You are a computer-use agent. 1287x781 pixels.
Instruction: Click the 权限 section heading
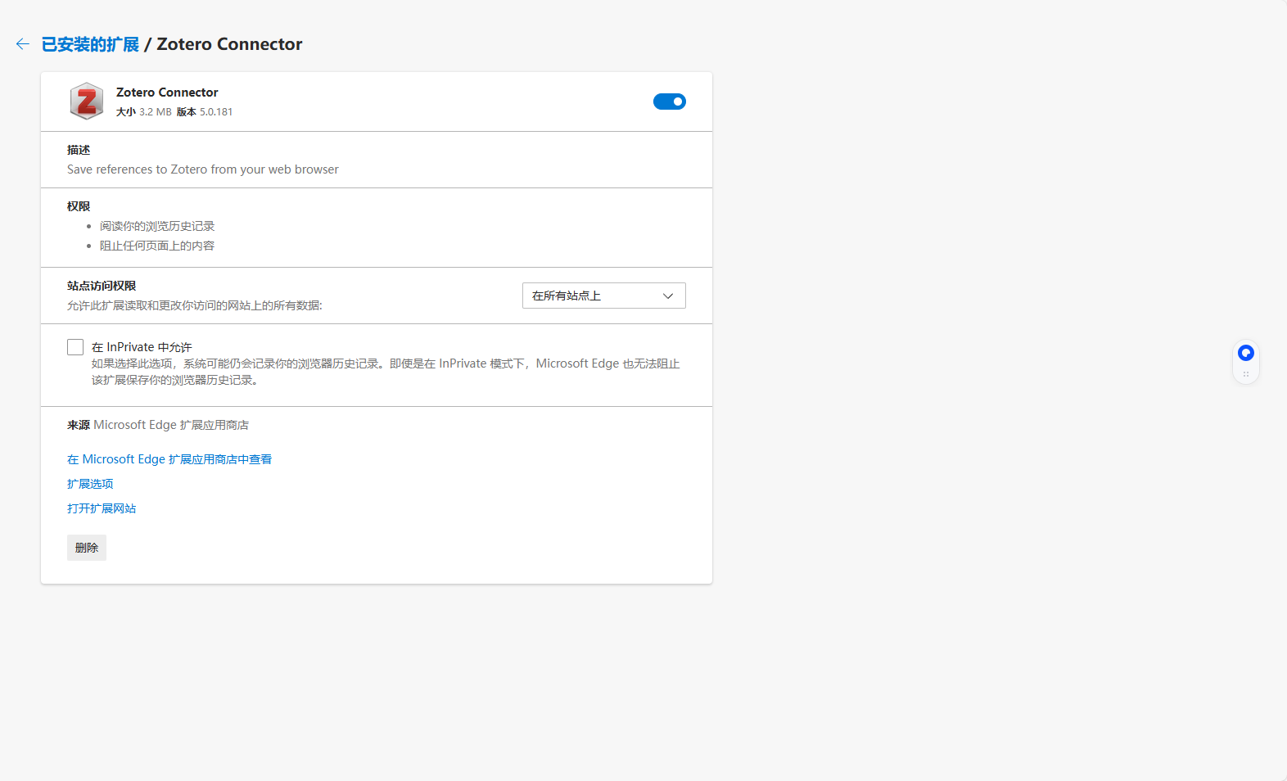[79, 206]
